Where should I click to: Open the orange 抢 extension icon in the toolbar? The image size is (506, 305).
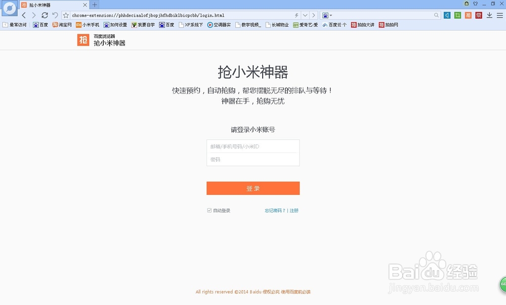(468, 15)
